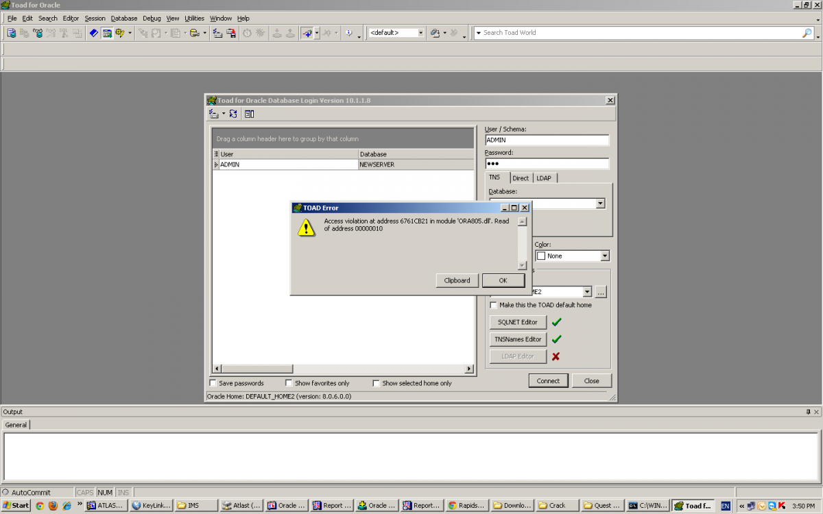
Task: Click the red X beside LDAP Editor
Action: click(x=556, y=356)
